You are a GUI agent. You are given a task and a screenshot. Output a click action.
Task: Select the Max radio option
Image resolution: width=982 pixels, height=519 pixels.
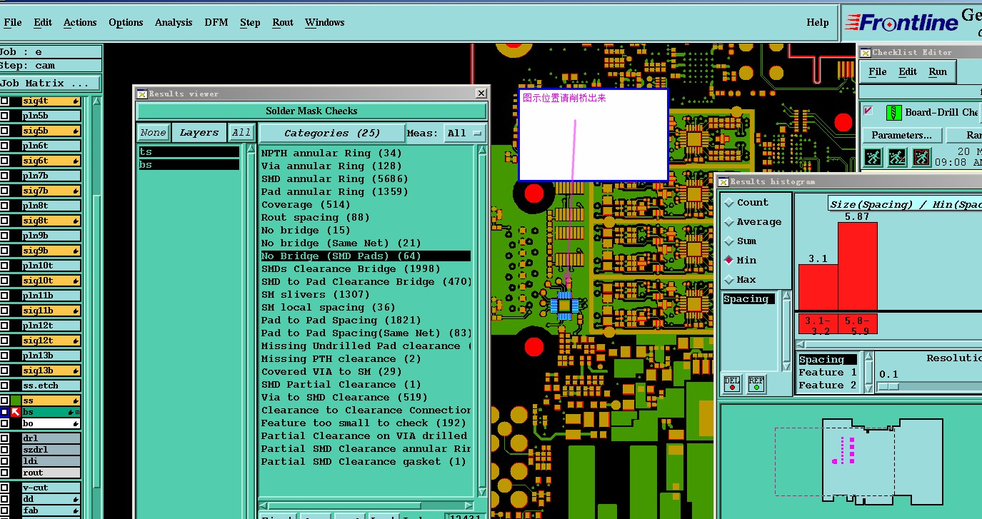pos(729,280)
